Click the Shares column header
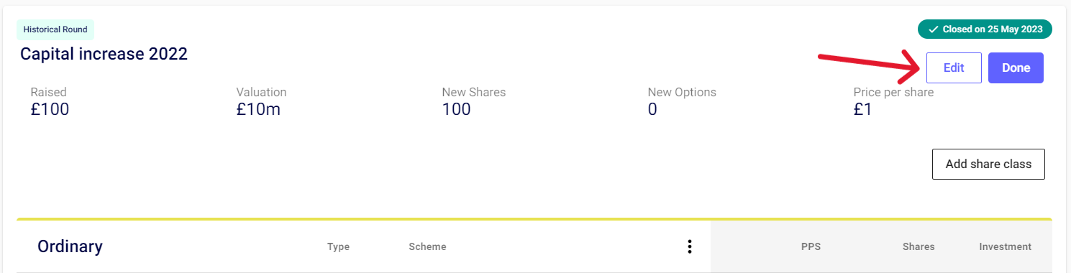1071x273 pixels. 919,246
